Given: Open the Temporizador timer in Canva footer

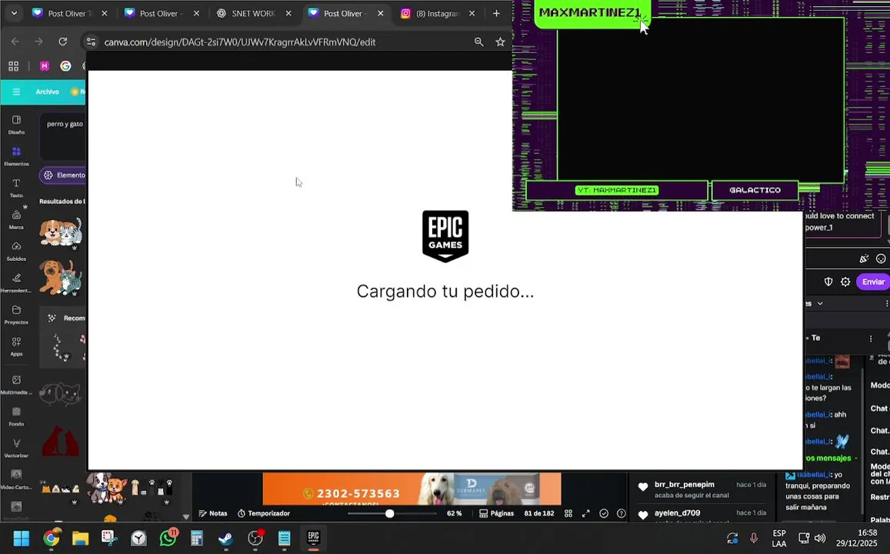Looking at the screenshot, I should click(263, 513).
